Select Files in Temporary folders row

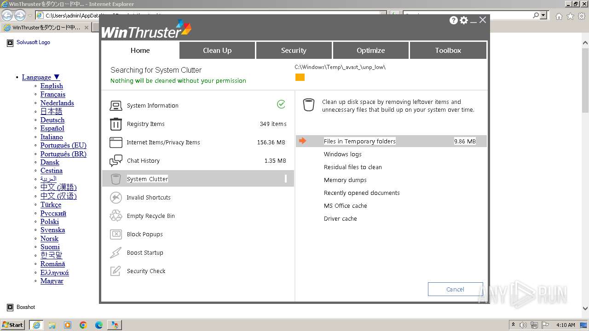(391, 141)
